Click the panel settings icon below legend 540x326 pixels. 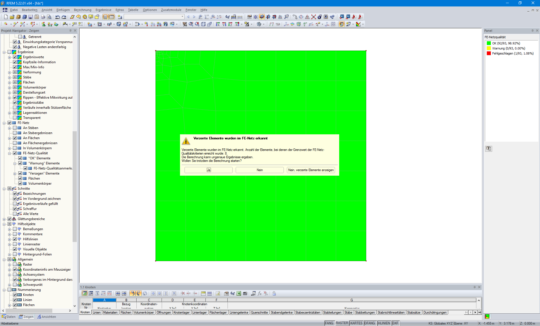point(489,149)
